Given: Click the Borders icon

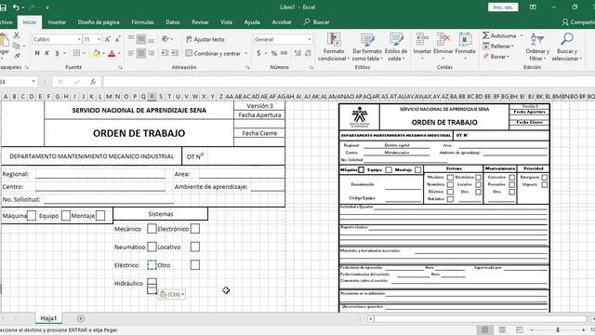Looking at the screenshot, I should (x=76, y=53).
